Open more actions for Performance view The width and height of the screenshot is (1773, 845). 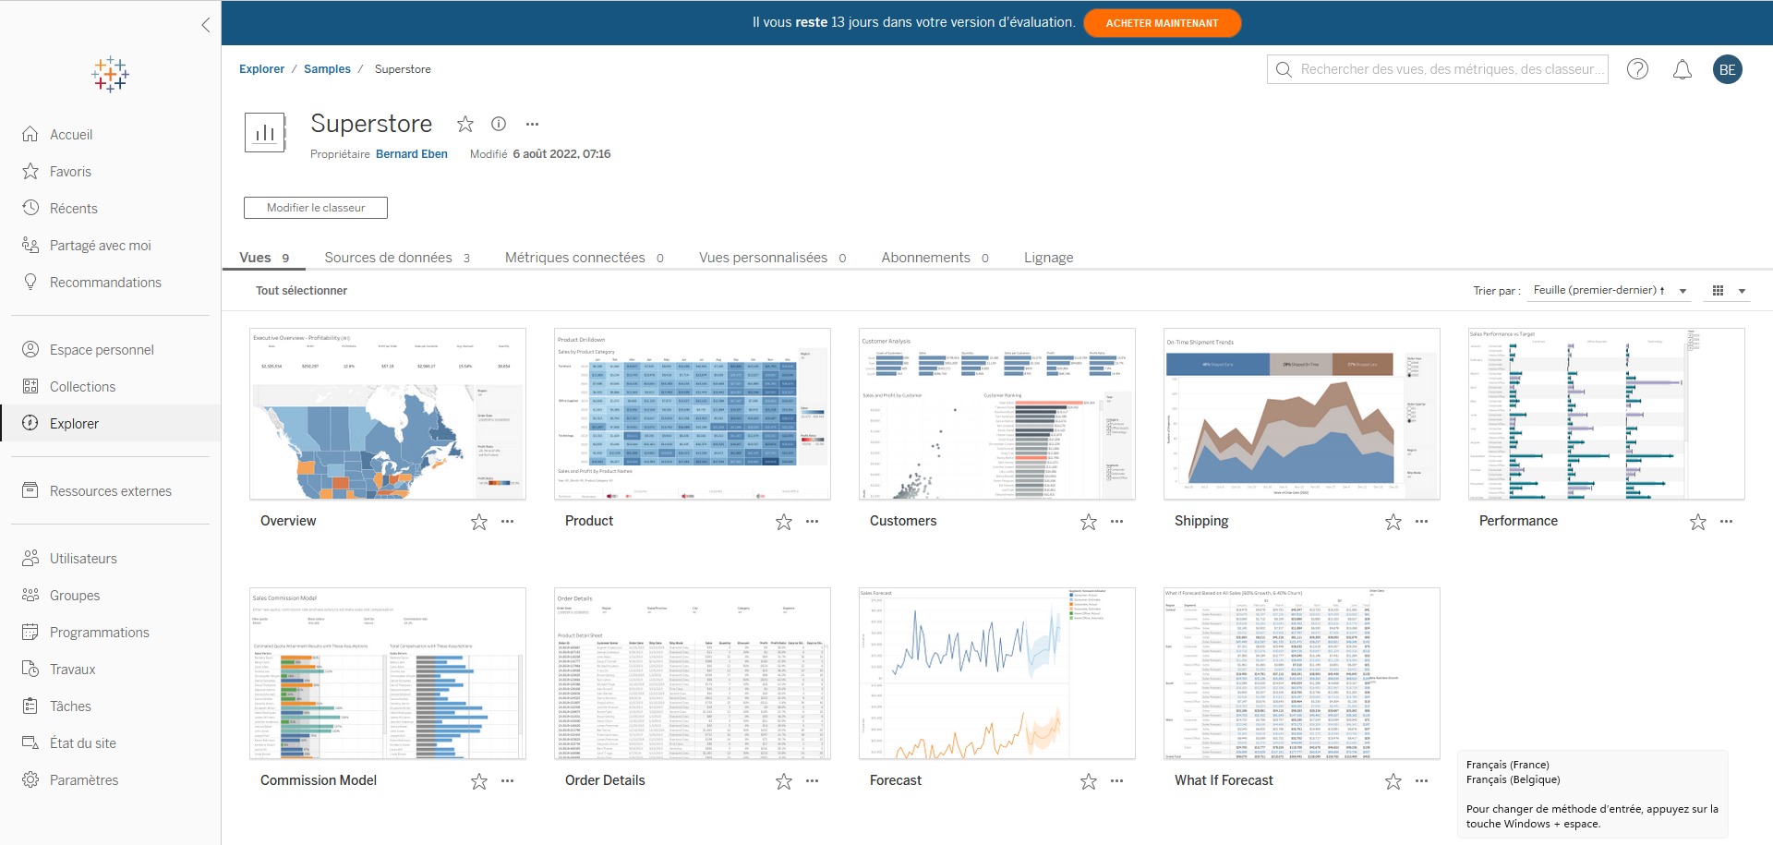(1726, 522)
